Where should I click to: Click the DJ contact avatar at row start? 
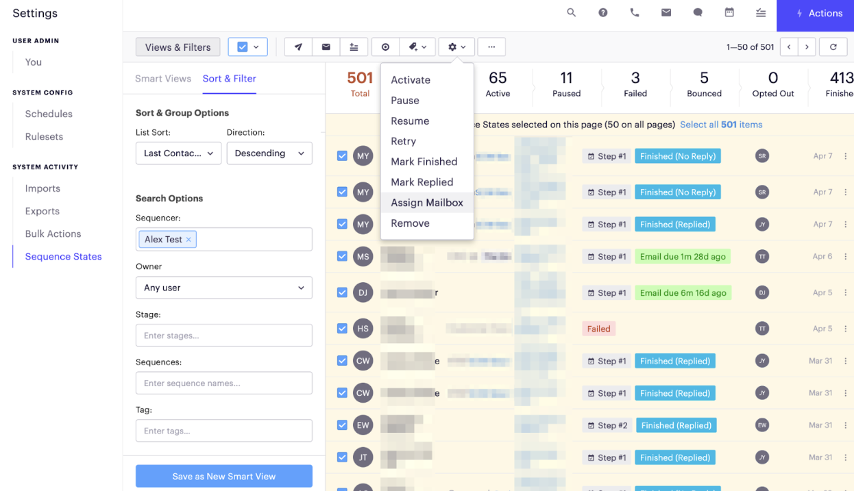pyautogui.click(x=363, y=292)
